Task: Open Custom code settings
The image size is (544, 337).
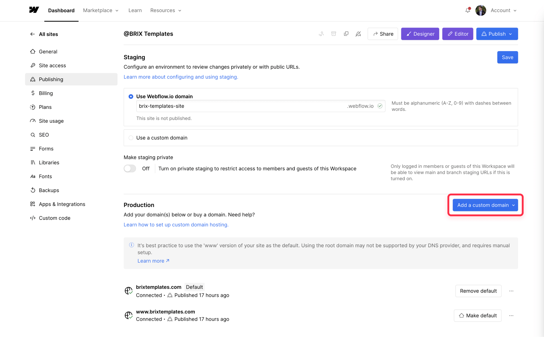Action: coord(71,218)
